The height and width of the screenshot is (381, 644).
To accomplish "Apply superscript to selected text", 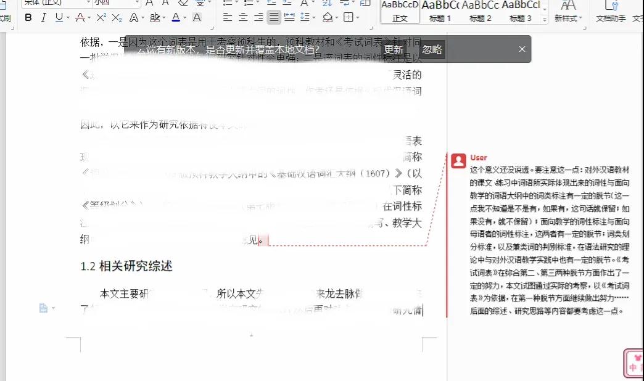I will click(101, 17).
